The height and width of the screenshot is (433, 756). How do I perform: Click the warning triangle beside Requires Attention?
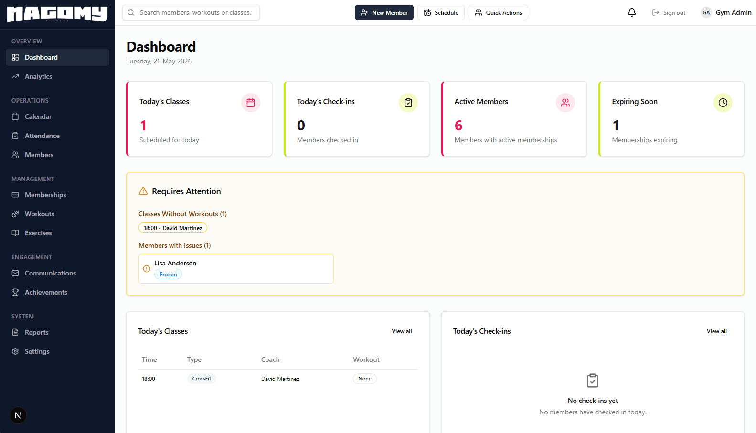[x=143, y=191]
